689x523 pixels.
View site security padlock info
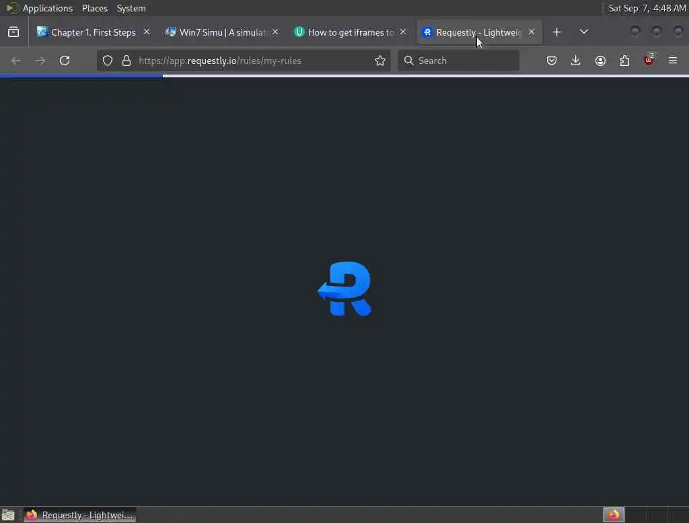pos(126,61)
